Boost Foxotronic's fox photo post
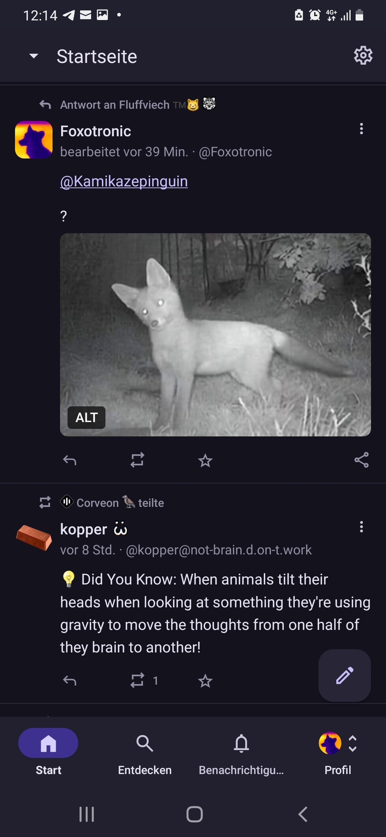Image resolution: width=386 pixels, height=837 pixels. point(137,460)
